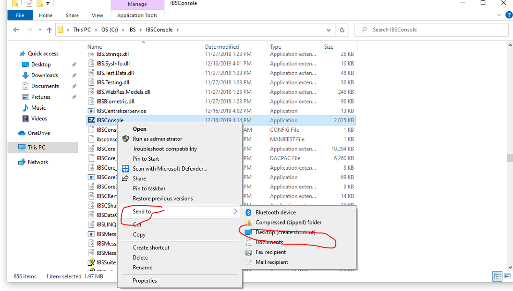513x291 pixels.
Task: Go up one folder level arrow
Action: [49, 30]
